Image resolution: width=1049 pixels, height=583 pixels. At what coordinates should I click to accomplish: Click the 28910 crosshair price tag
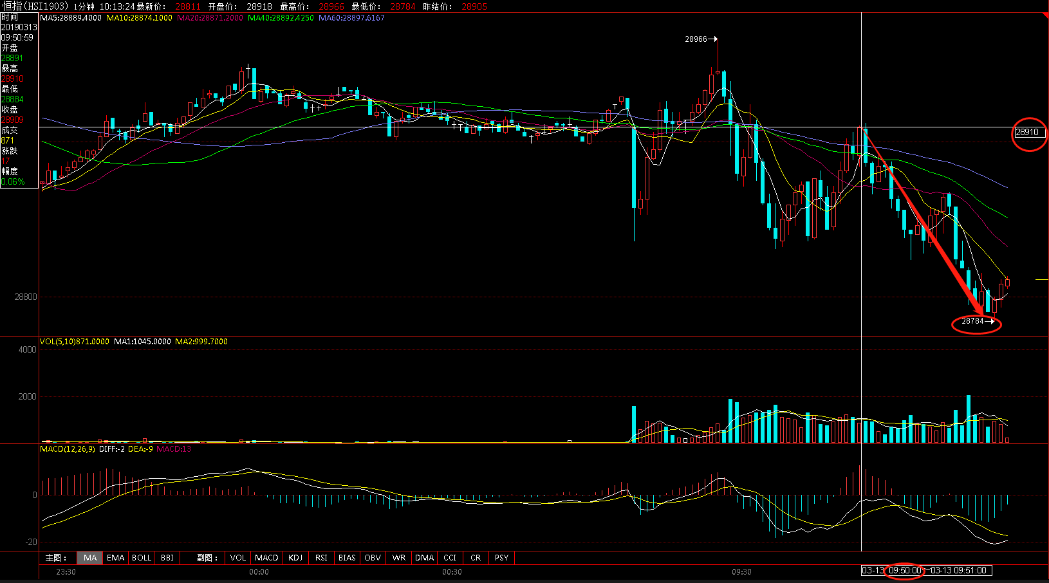[x=1030, y=133]
